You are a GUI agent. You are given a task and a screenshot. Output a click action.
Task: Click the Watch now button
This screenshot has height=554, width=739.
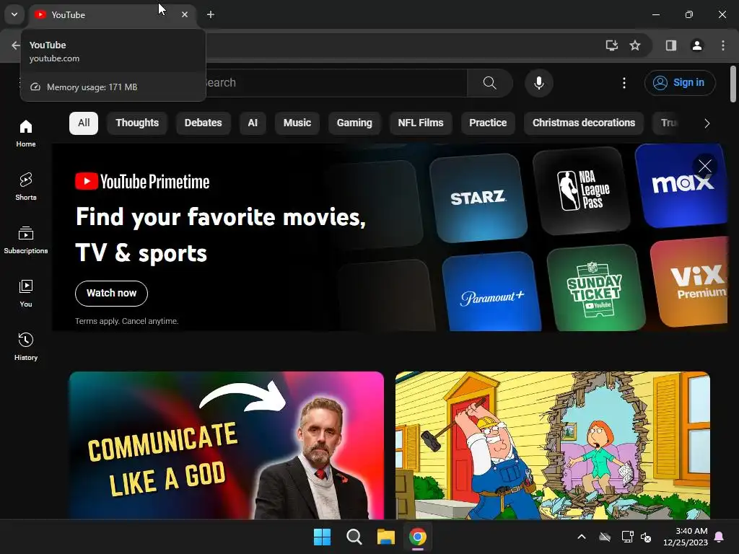(x=111, y=293)
